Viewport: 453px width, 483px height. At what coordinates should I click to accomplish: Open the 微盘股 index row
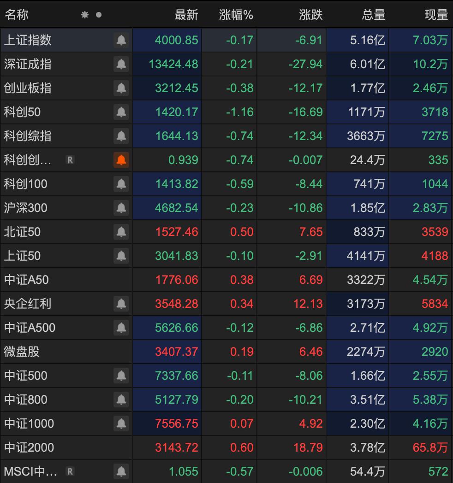point(22,352)
